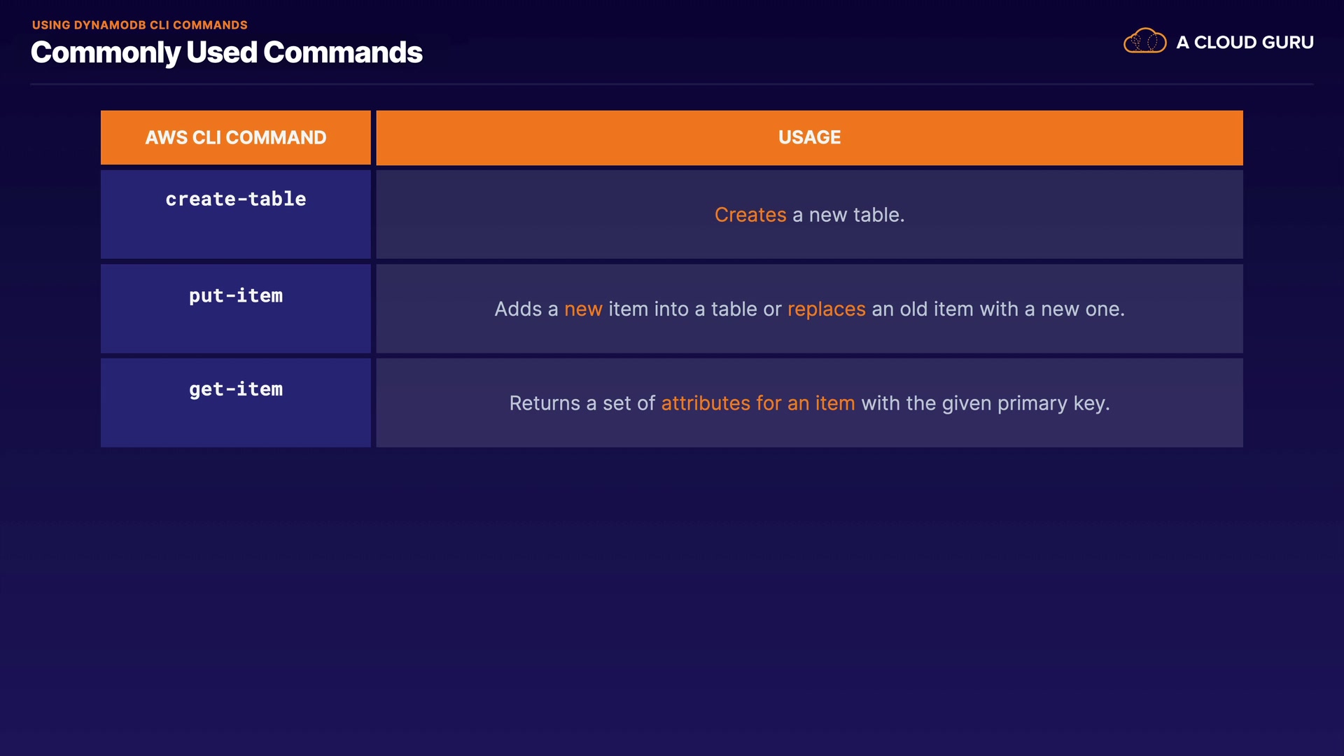1344x756 pixels.
Task: Click the "Commonly Used Commands" slide title
Action: coord(226,52)
